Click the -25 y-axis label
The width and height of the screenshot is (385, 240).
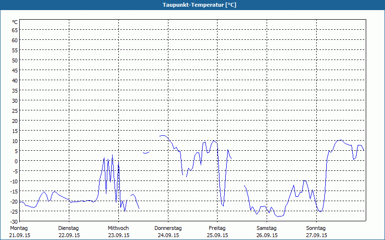(14, 212)
